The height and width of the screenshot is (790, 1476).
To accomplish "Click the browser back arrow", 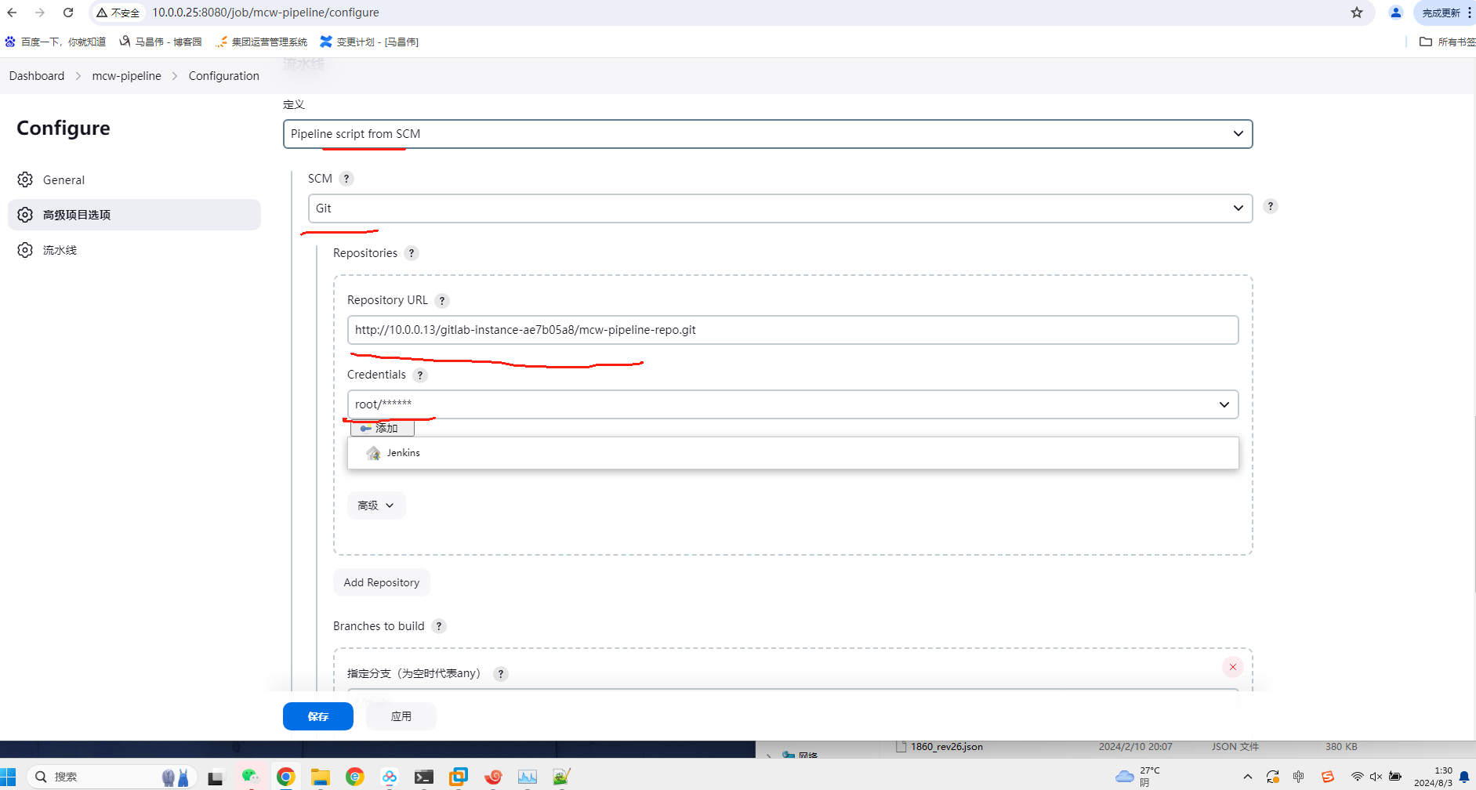I will click(x=12, y=13).
